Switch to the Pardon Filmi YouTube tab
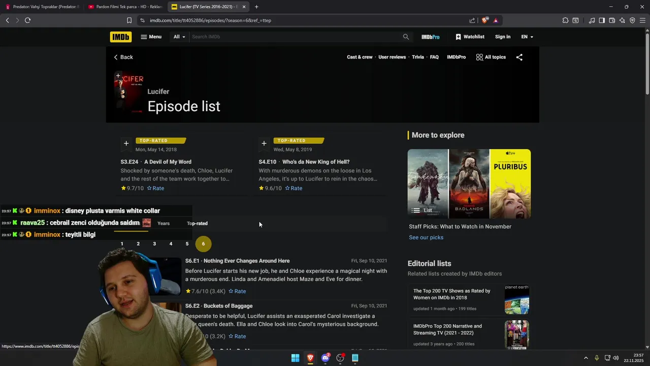This screenshot has height=366, width=650. point(124,7)
